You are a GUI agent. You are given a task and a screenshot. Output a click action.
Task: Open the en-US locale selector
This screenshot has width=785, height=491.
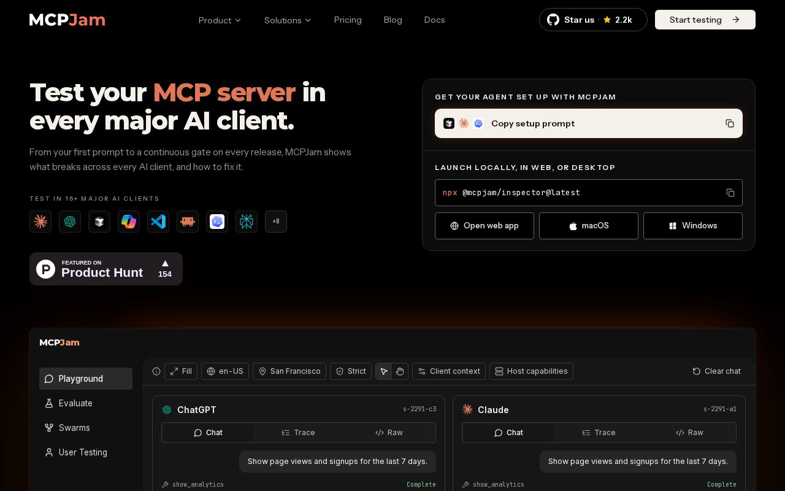pyautogui.click(x=225, y=371)
